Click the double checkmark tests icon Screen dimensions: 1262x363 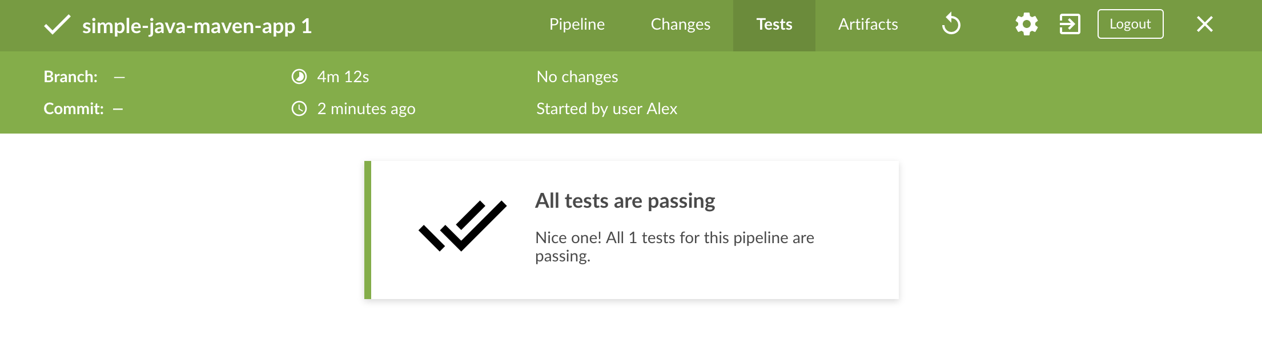pos(463,226)
